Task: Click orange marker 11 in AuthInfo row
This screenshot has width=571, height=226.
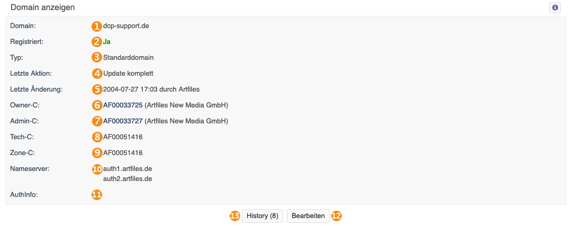Action: [96, 195]
